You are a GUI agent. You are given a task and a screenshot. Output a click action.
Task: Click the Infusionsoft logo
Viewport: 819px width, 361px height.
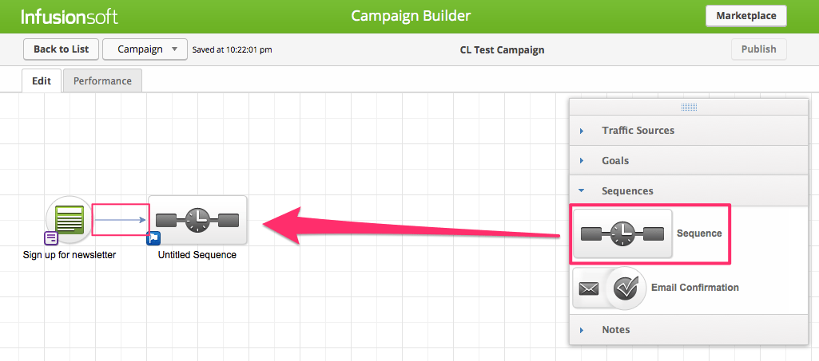70,16
